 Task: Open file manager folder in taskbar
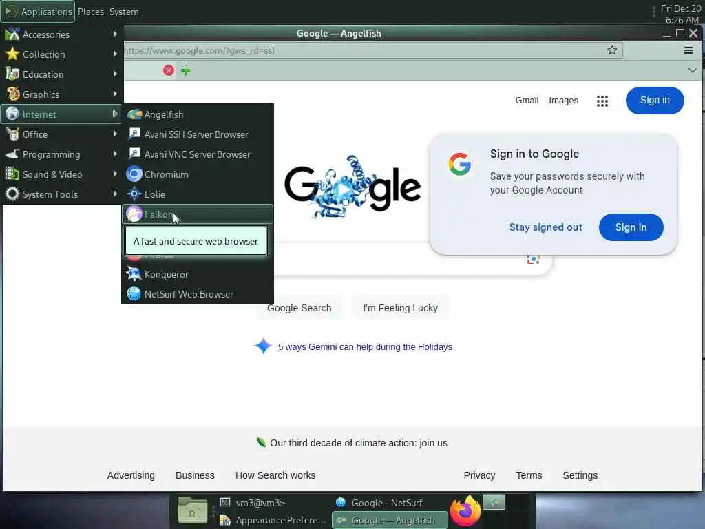point(193,510)
